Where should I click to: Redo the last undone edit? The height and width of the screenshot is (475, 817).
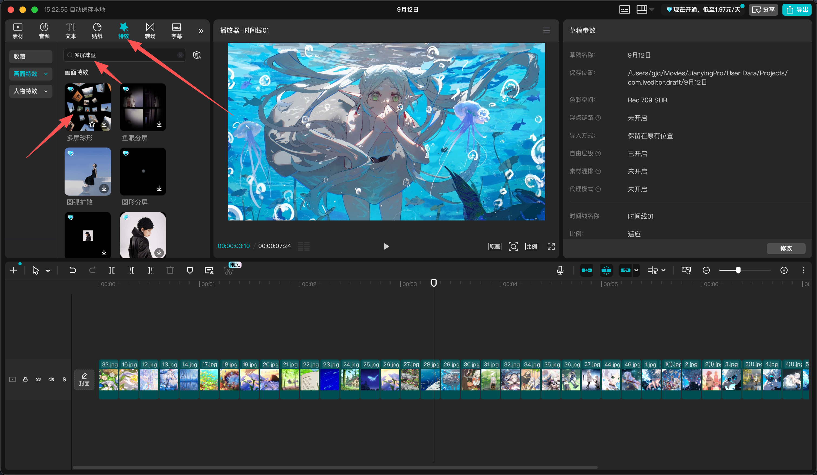click(92, 270)
